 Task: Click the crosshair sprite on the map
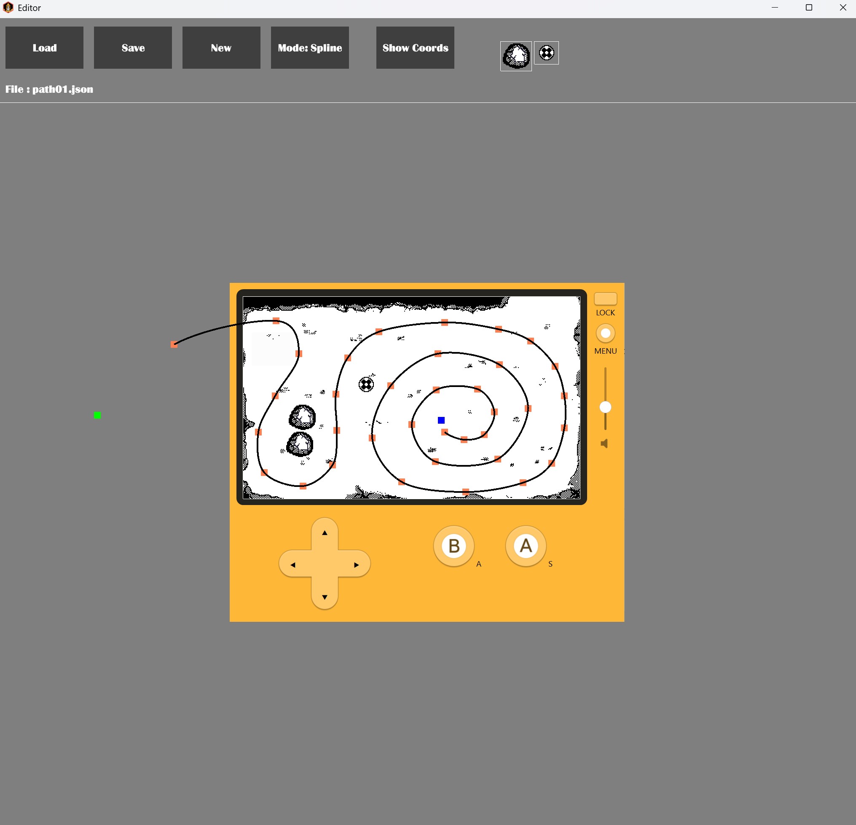366,384
